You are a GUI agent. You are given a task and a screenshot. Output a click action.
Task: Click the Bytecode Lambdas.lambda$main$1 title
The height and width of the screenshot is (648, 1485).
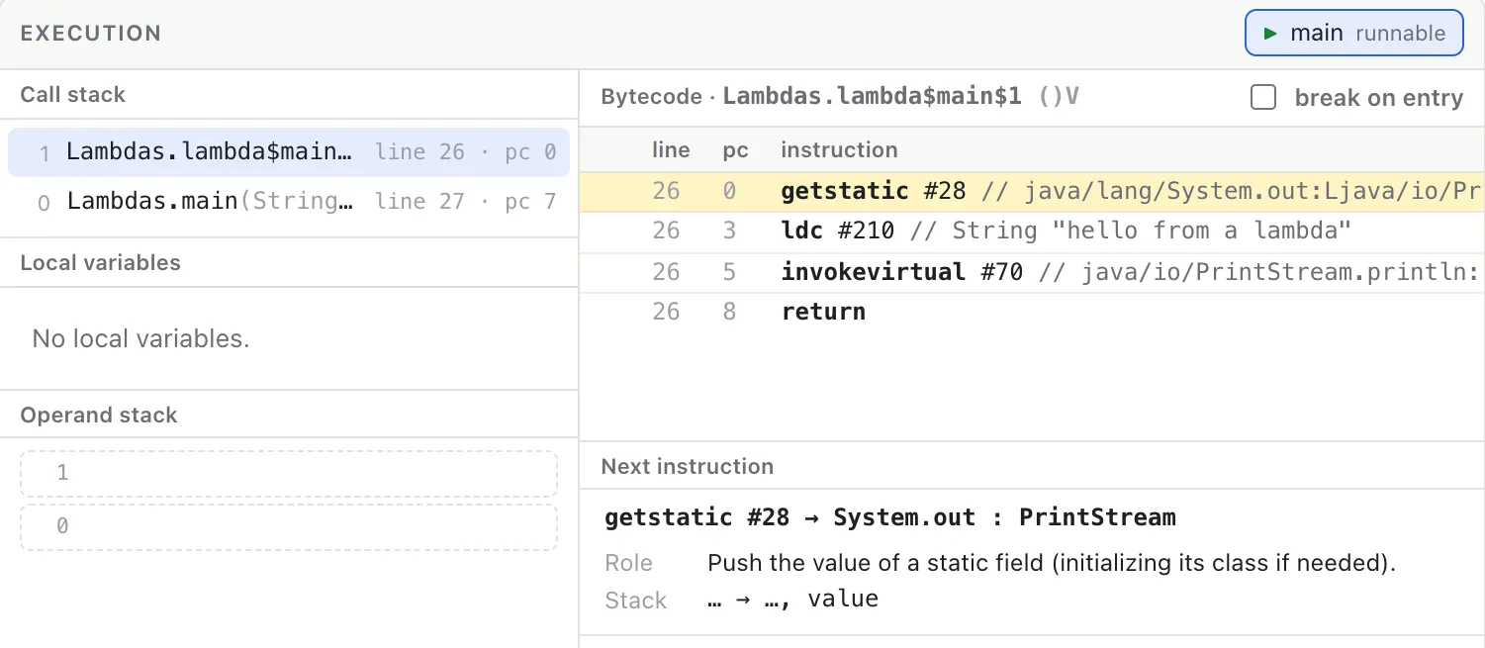click(x=840, y=97)
